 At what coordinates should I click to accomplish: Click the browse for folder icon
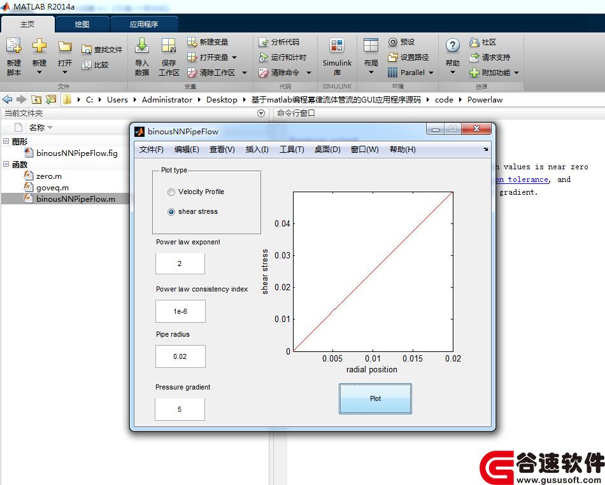(x=51, y=99)
